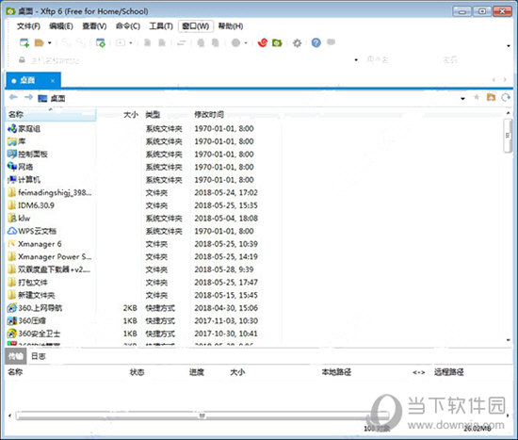518x440 pixels.
Task: Click the date 2018-05-24, 17:02
Action: [x=226, y=193]
